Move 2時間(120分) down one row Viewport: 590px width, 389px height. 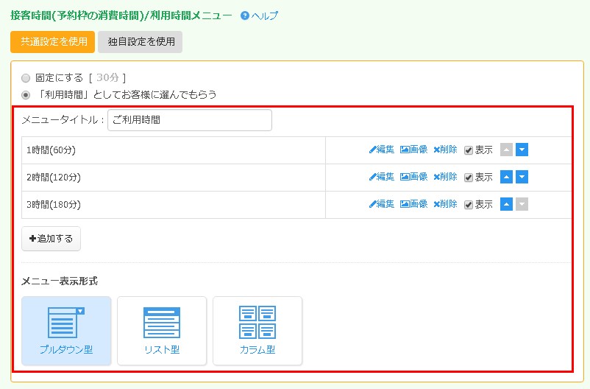click(522, 177)
